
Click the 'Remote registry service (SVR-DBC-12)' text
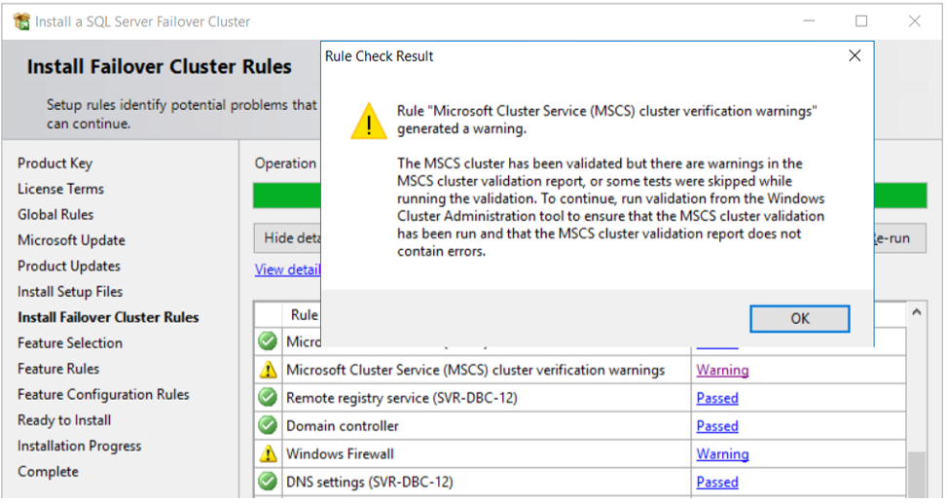pos(402,397)
